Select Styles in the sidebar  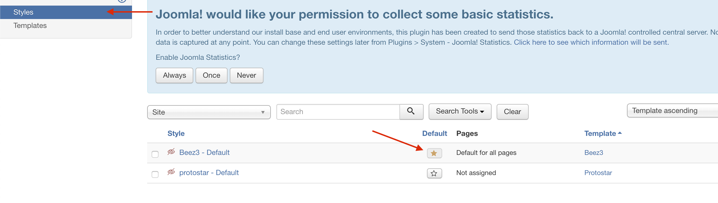tap(23, 12)
